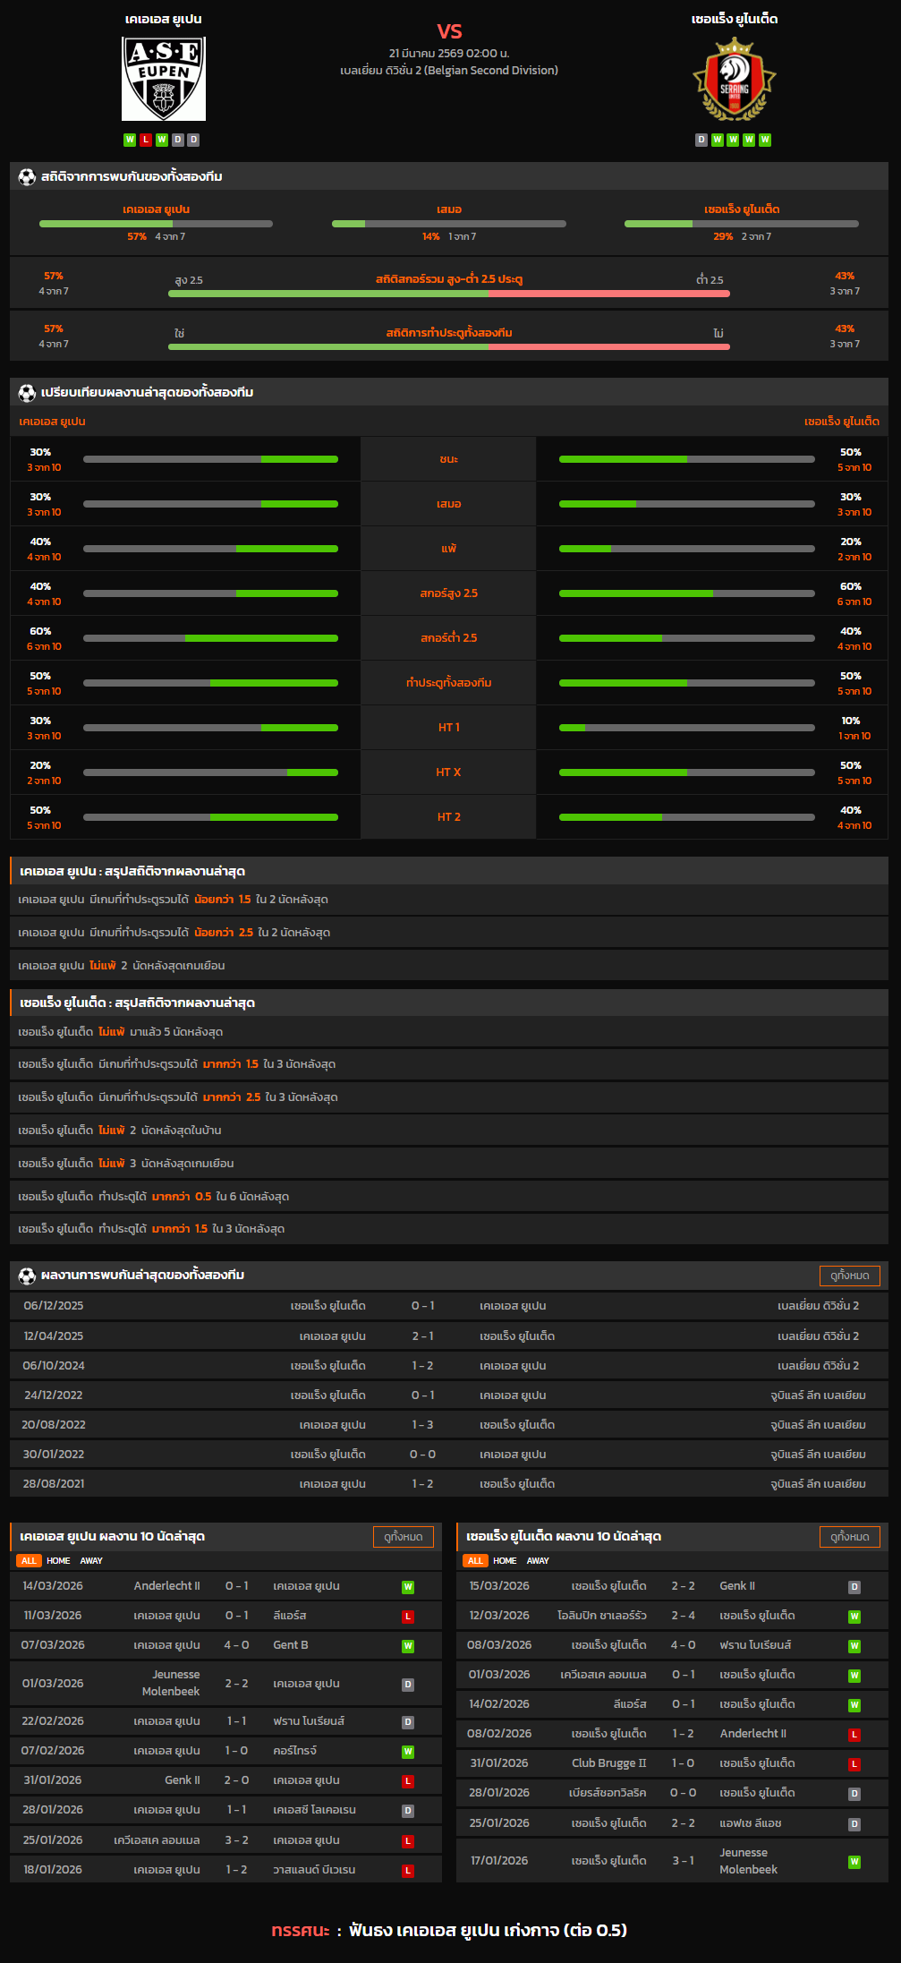Open 'ดูทั้งหมด' for Eupen last 10 matches
The height and width of the screenshot is (1963, 901).
pos(403,1537)
